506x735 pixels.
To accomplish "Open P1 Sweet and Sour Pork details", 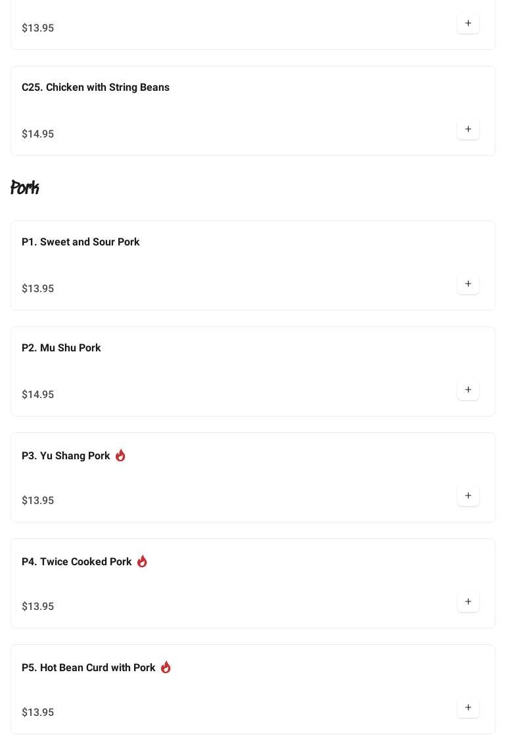I will click(80, 241).
